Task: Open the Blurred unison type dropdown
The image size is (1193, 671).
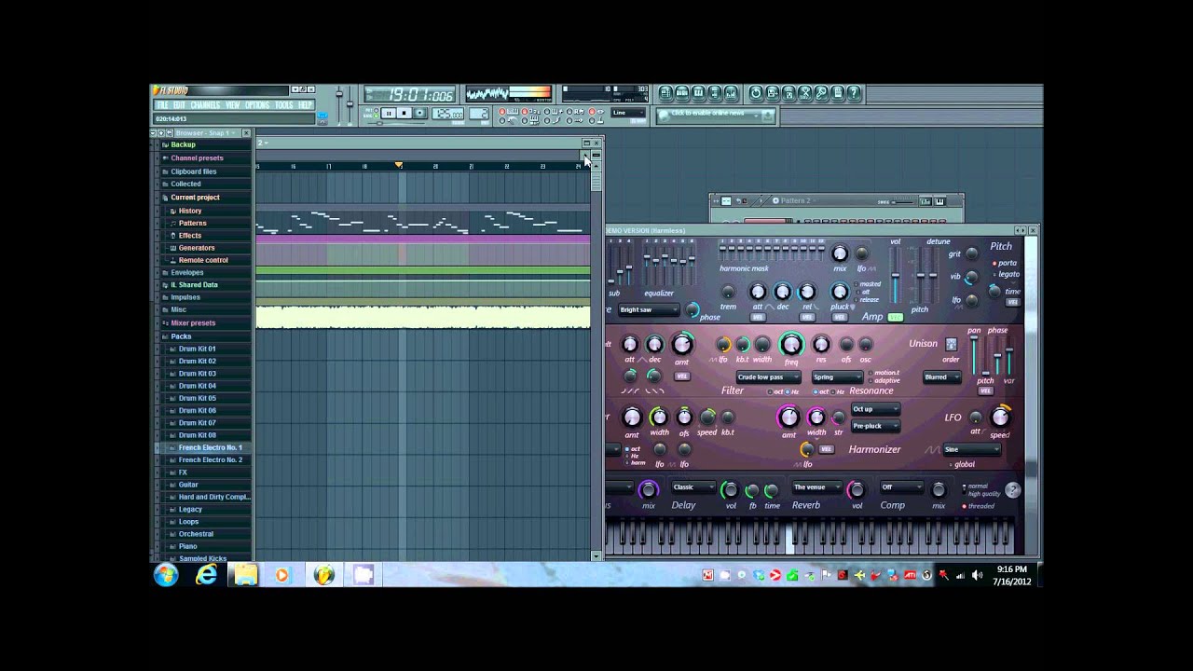Action: 941,377
